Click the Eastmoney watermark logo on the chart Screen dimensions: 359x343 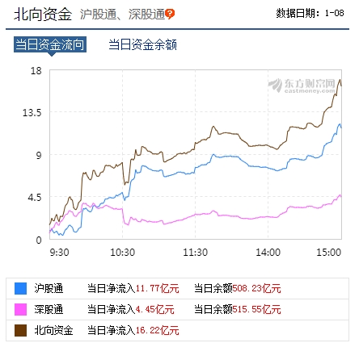click(x=302, y=86)
